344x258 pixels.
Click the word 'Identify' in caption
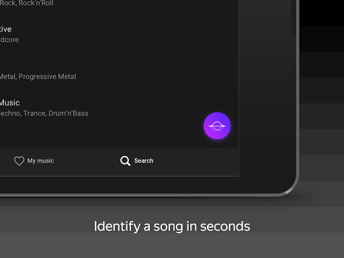click(117, 226)
